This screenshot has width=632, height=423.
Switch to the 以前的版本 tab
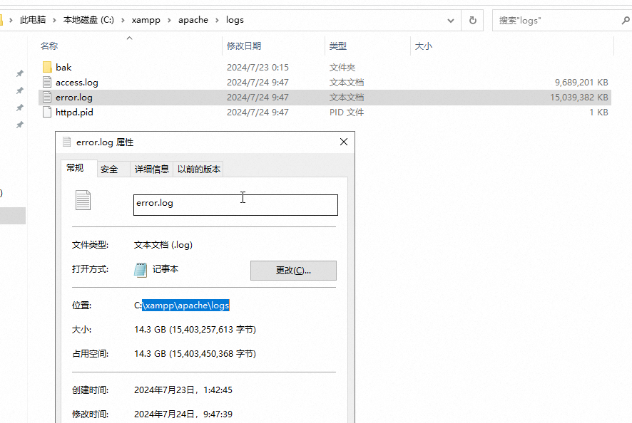(x=199, y=169)
